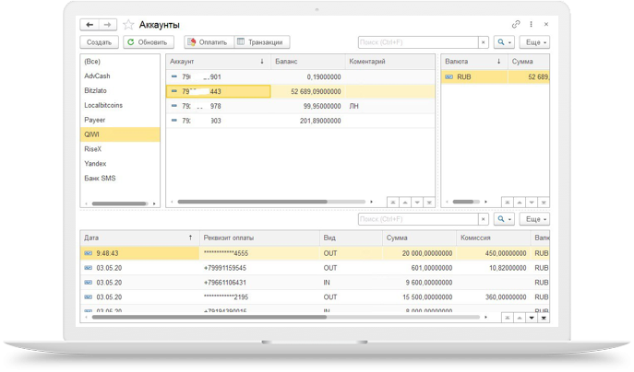Click the Создать button
The height and width of the screenshot is (372, 634).
click(x=99, y=42)
